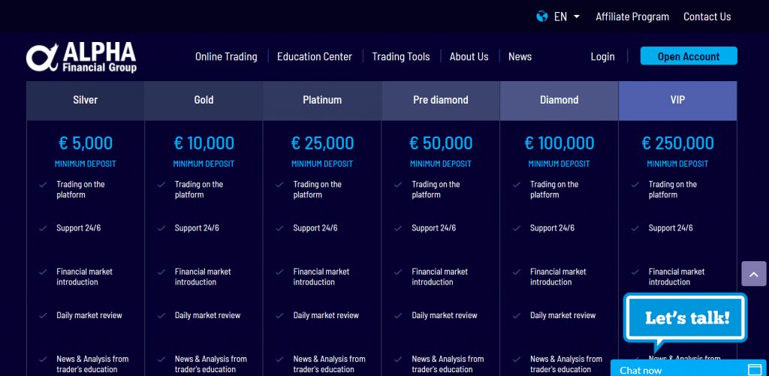Click Support 24/6 text in Silver column

click(78, 228)
